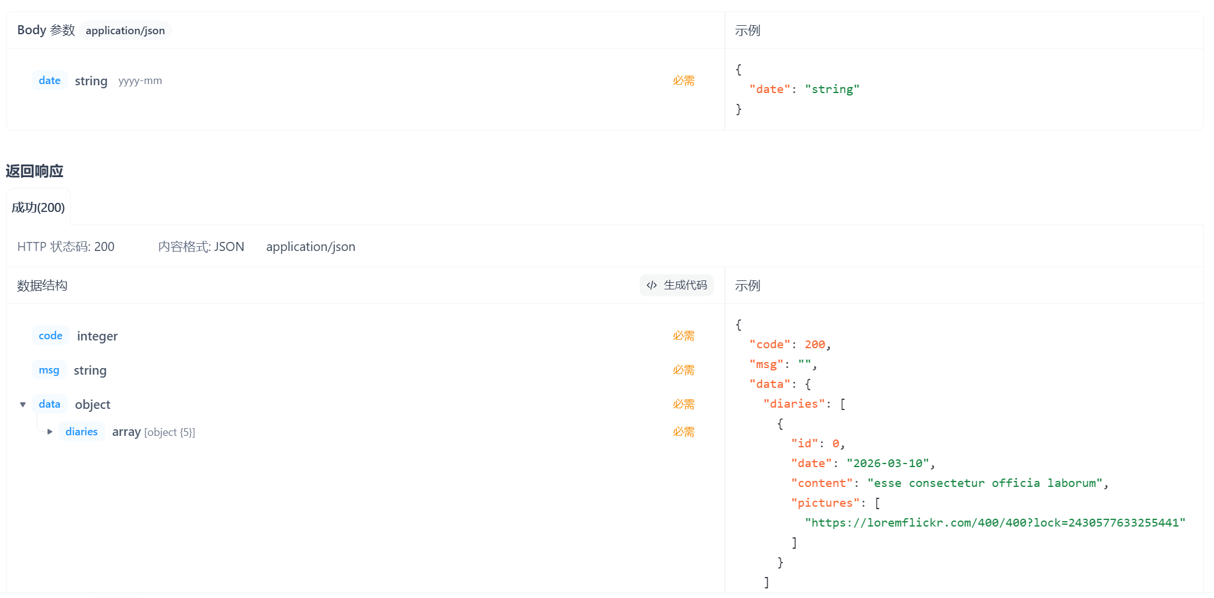1214x598 pixels.
Task: Click the 生成代码 code generation button
Action: click(x=676, y=285)
